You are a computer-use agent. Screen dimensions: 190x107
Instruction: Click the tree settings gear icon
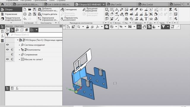(61, 26)
